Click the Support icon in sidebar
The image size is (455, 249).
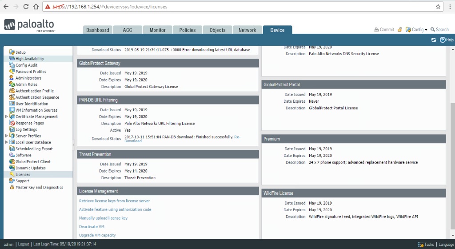point(12,181)
